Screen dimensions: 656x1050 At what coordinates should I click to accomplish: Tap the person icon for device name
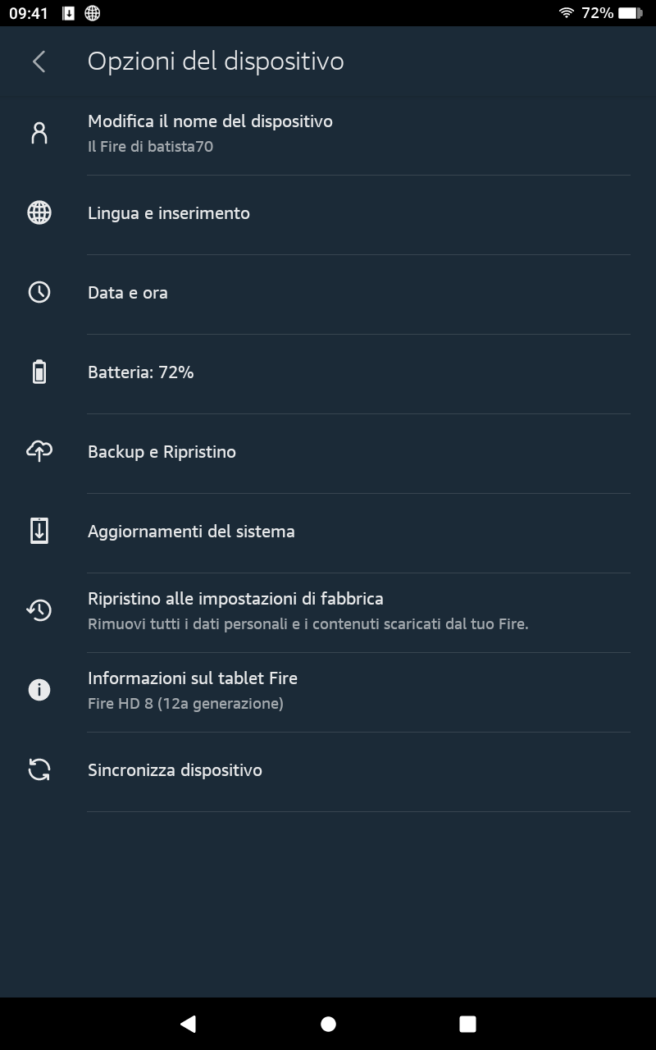(x=39, y=134)
